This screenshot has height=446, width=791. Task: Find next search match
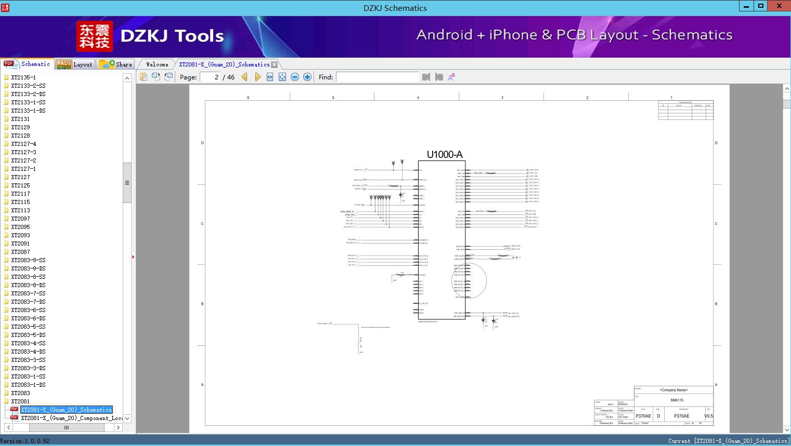click(439, 77)
